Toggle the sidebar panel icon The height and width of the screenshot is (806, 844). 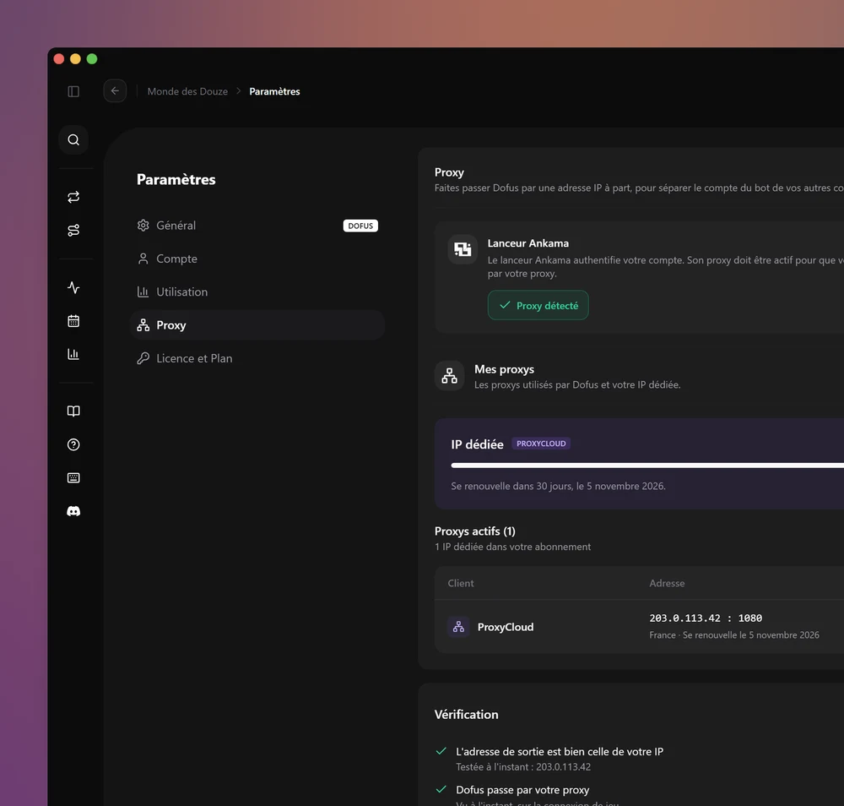point(73,91)
